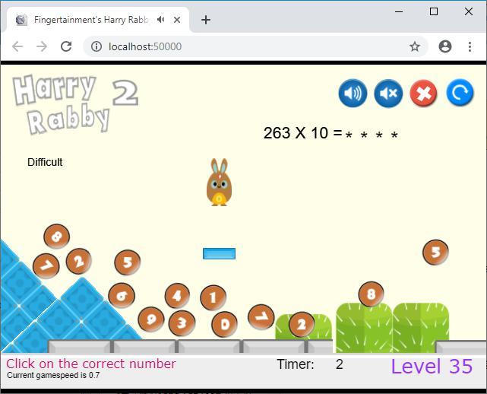
Task: Go back using browser back arrow
Action: point(17,46)
